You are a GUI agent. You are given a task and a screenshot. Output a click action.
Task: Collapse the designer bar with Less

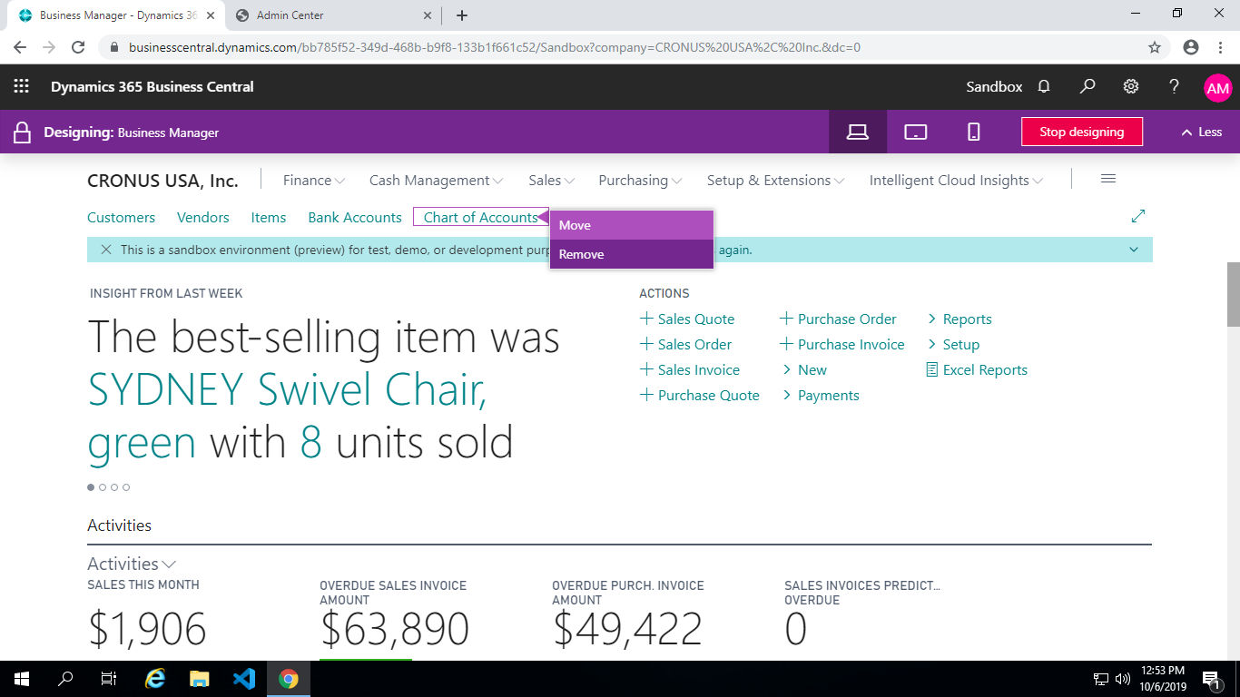pos(1201,132)
